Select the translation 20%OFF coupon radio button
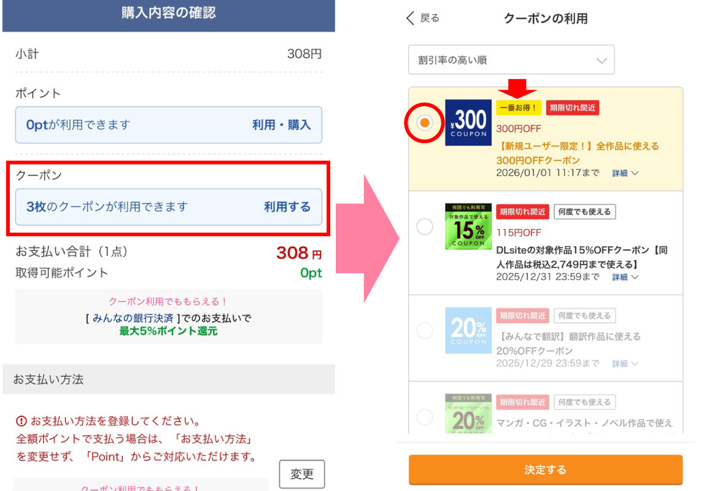This screenshot has width=706, height=491. [424, 331]
